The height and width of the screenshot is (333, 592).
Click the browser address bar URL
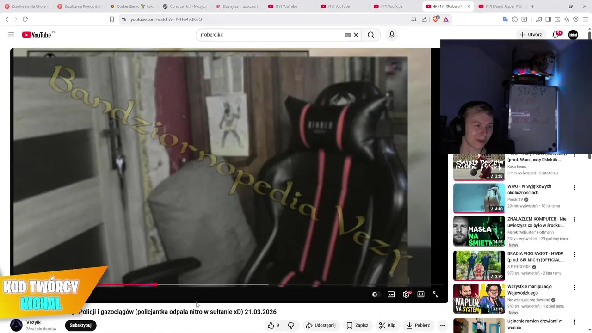click(x=166, y=19)
